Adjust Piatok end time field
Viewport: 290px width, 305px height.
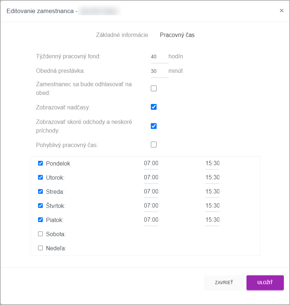(x=212, y=220)
